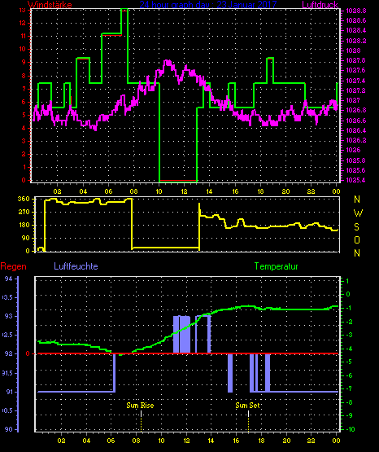
Task: Click the S compass direction letter
Action: (x=357, y=227)
